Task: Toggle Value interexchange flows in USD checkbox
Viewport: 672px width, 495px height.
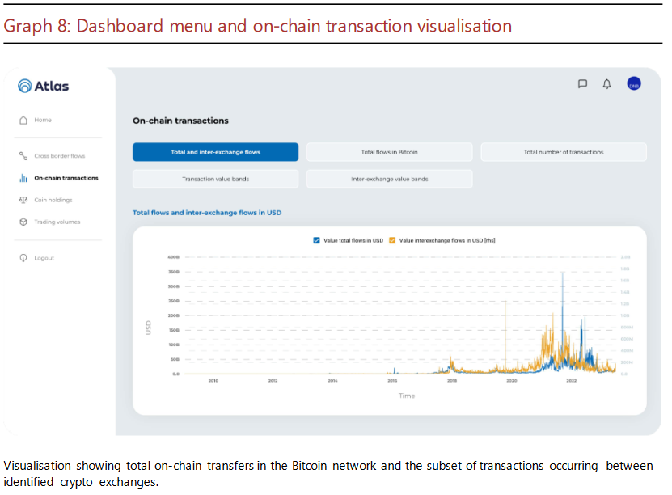Action: [393, 240]
